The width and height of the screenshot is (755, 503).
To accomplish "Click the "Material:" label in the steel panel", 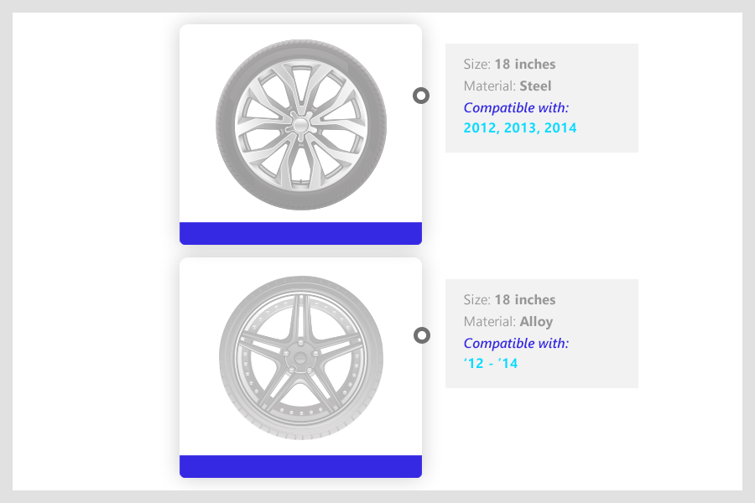I will coord(489,86).
